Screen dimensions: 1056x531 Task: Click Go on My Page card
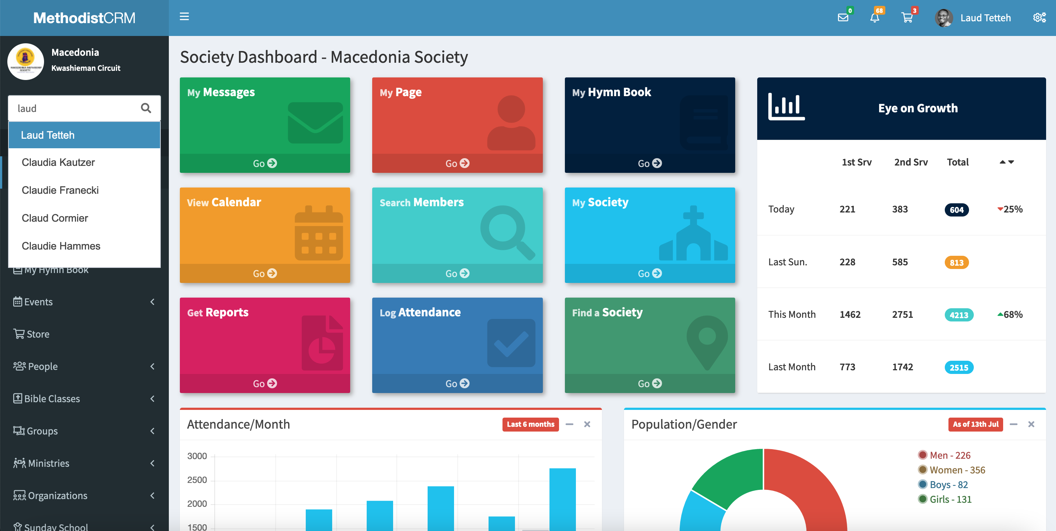pos(457,163)
